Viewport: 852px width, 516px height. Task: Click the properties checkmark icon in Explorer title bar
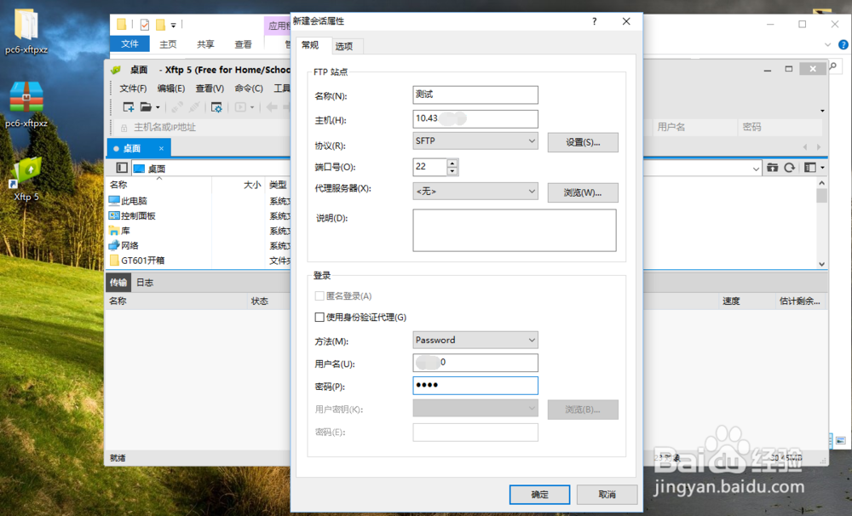coord(145,25)
